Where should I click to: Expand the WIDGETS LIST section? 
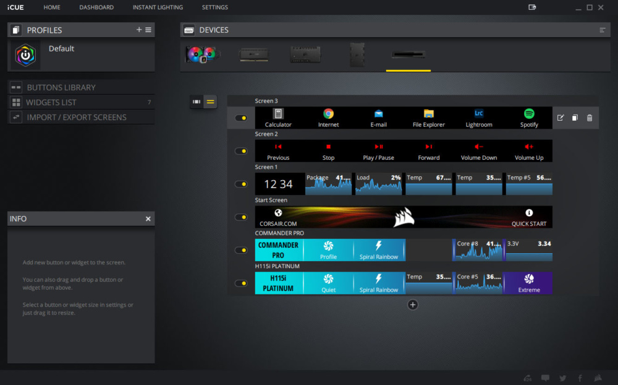click(x=81, y=102)
